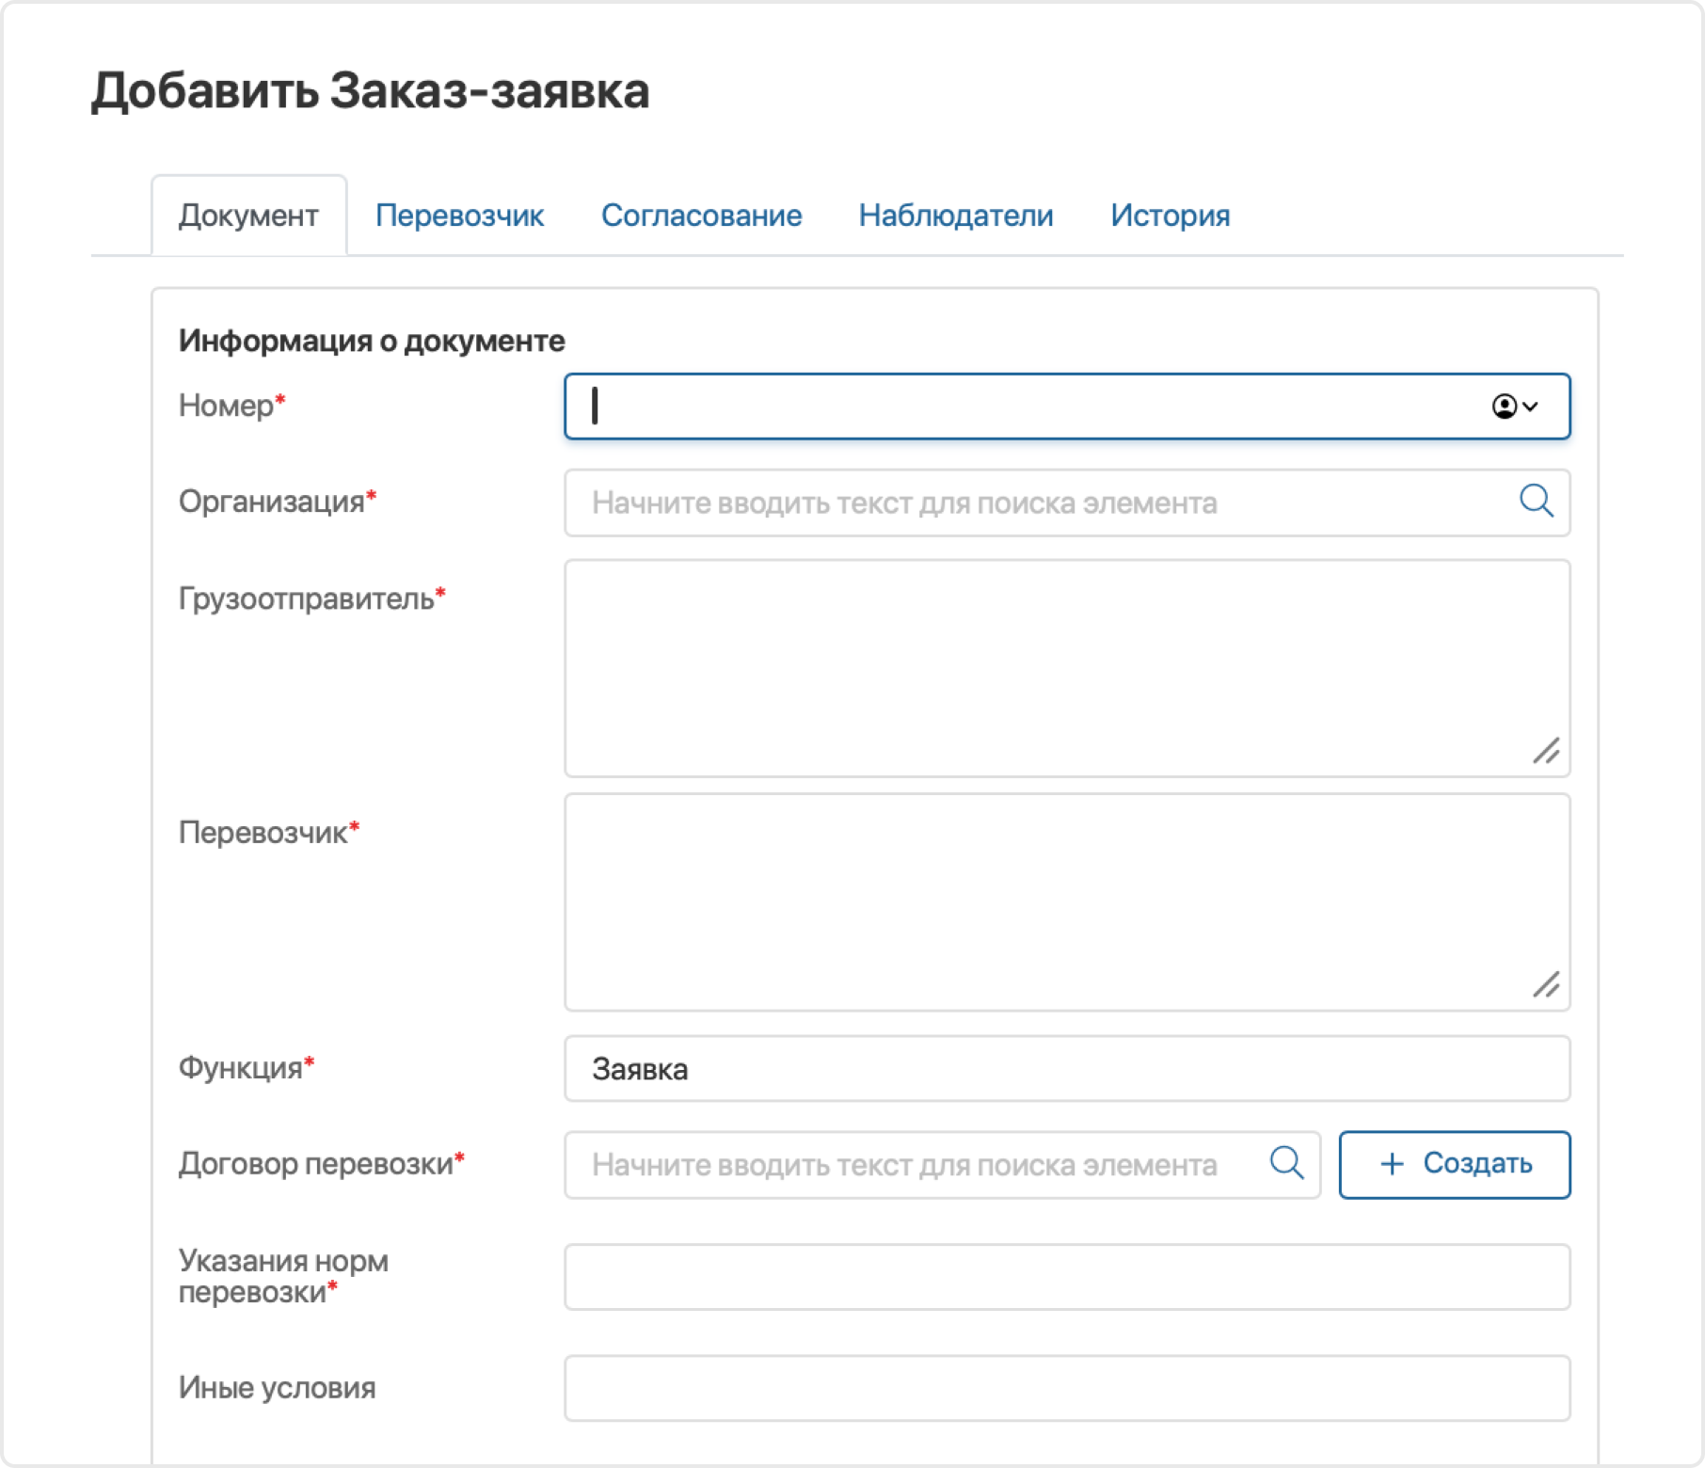Screen dimensions: 1705x1468
Task: Click inside the Грузоотправитель textarea
Action: [x=1067, y=668]
